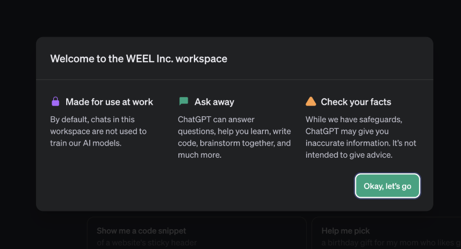The image size is (461, 249).
Task: Click the paragraph about ChatGPT answering questions
Action: 234,137
